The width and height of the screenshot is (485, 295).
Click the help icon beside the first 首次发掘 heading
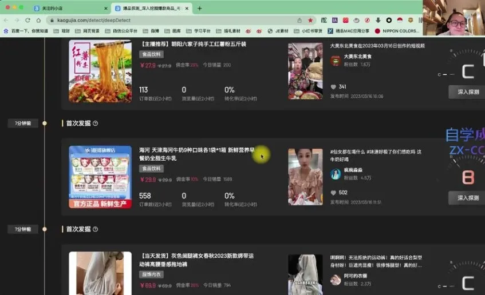coord(96,123)
